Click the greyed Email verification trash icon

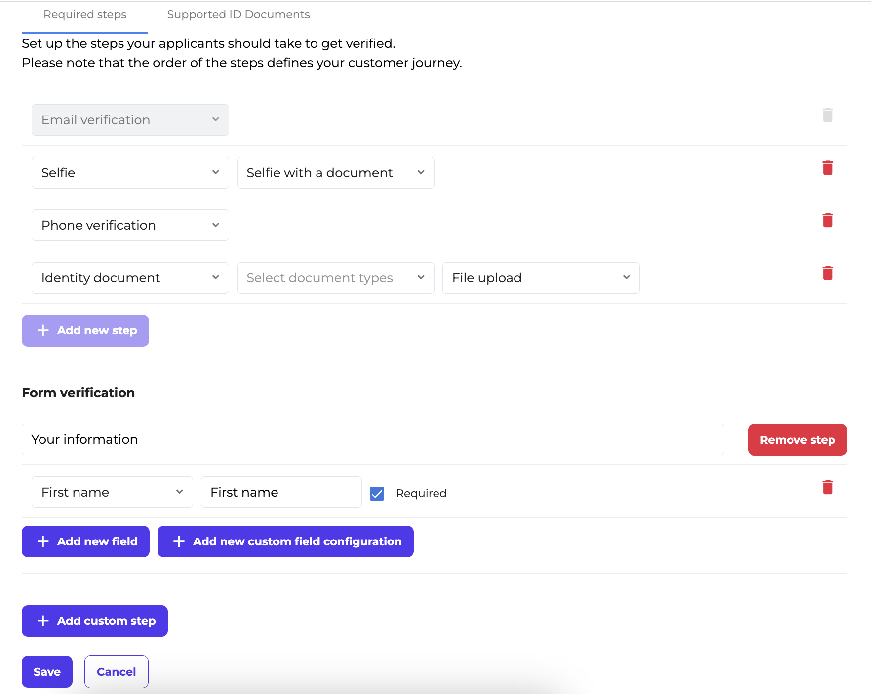point(828,115)
